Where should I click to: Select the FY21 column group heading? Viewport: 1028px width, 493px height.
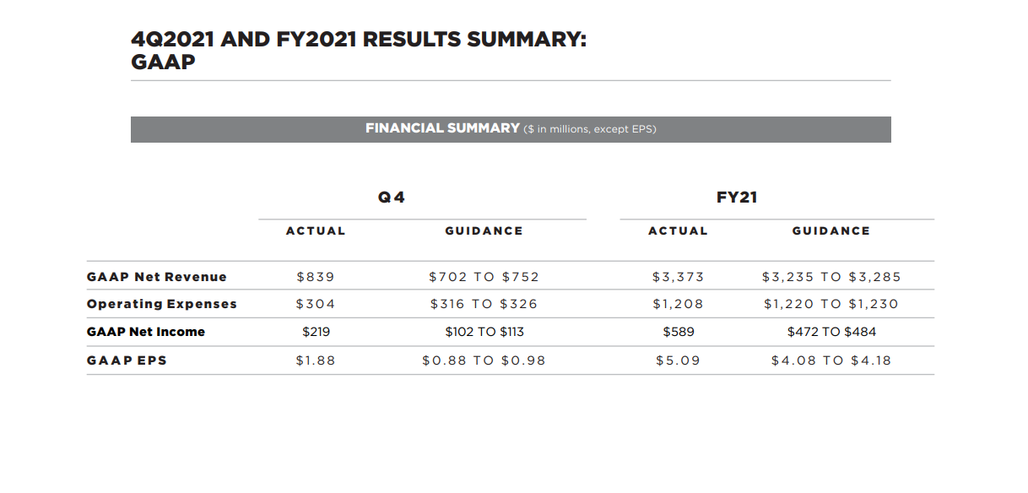point(737,198)
